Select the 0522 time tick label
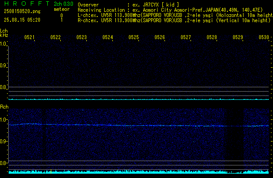273x178 pixels. tap(56, 37)
